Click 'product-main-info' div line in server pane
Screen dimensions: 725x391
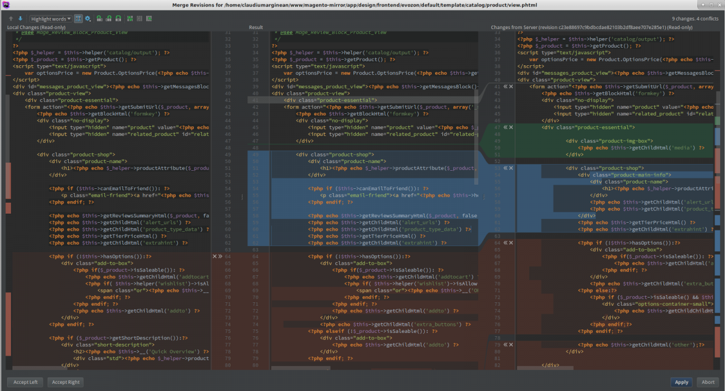(624, 175)
